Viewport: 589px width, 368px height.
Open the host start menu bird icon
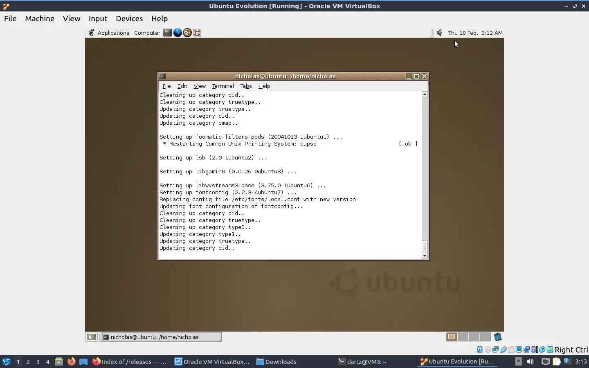pos(7,361)
